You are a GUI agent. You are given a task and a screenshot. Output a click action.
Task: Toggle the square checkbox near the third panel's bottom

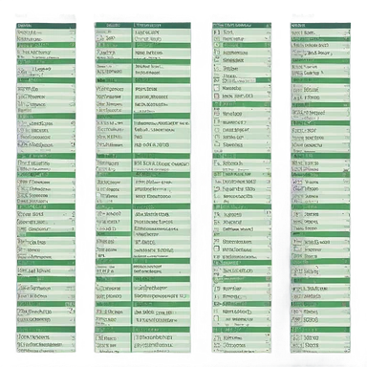217,318
